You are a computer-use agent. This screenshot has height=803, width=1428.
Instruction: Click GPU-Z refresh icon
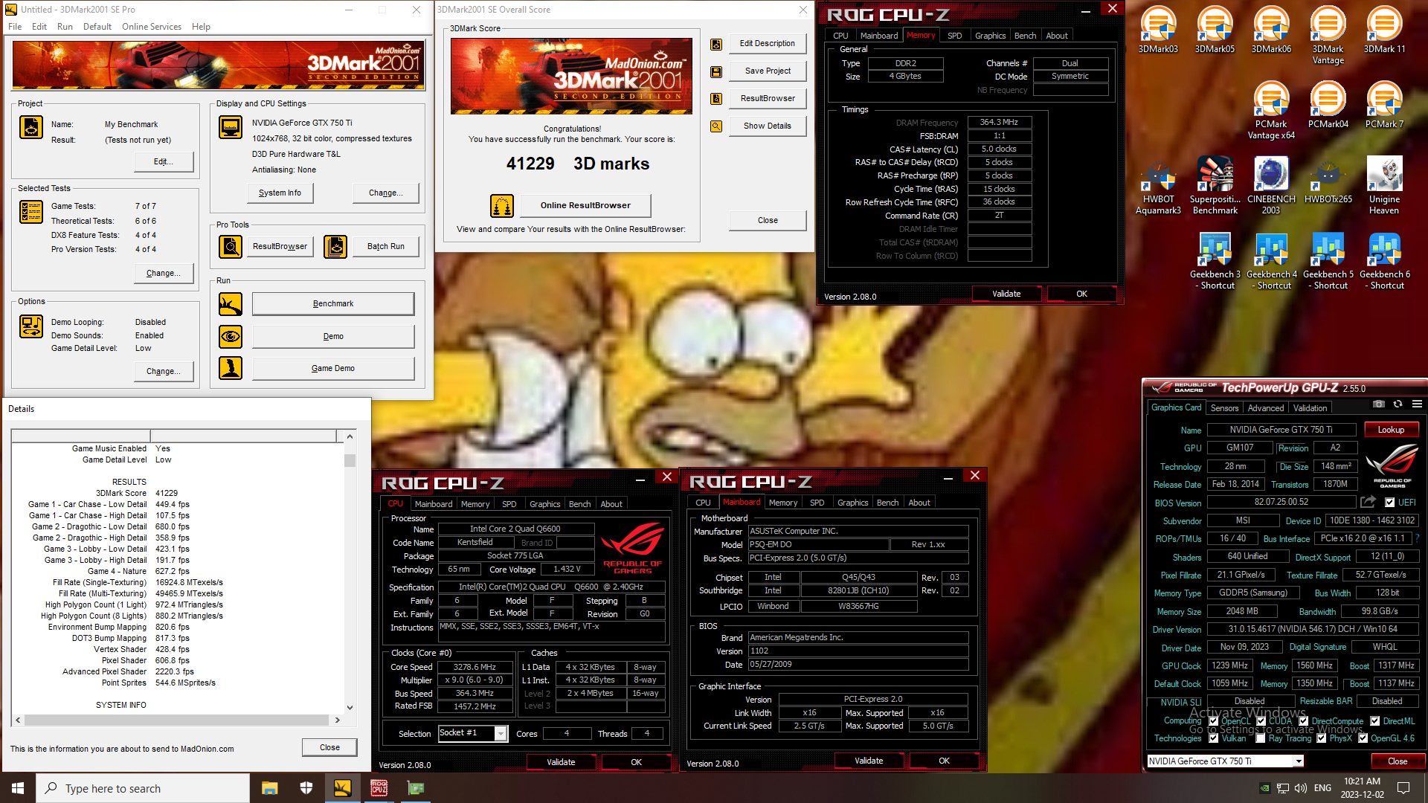1398,404
